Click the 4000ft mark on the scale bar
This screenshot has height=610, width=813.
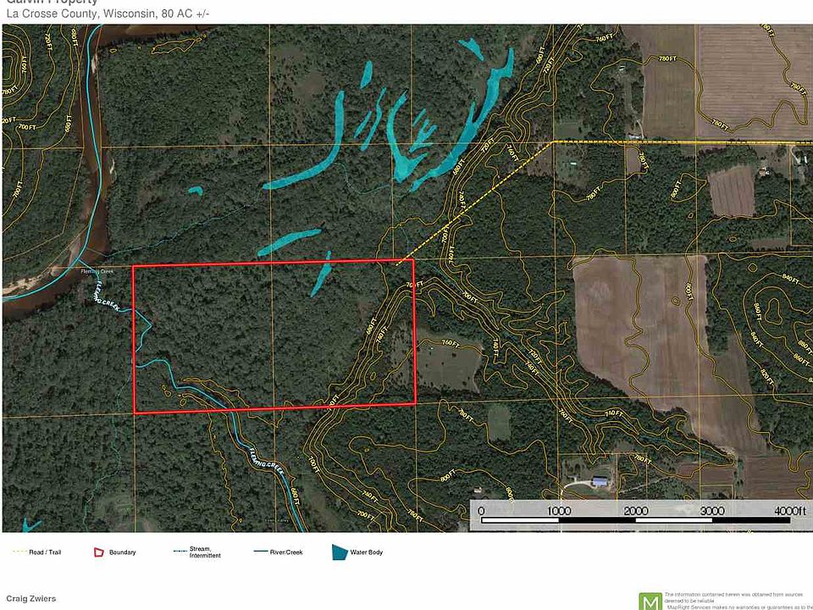788,510
